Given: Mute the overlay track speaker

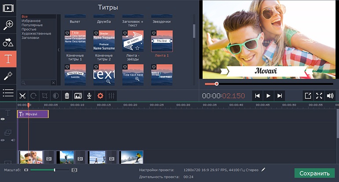Looking at the screenshot, I should pos(13,140).
